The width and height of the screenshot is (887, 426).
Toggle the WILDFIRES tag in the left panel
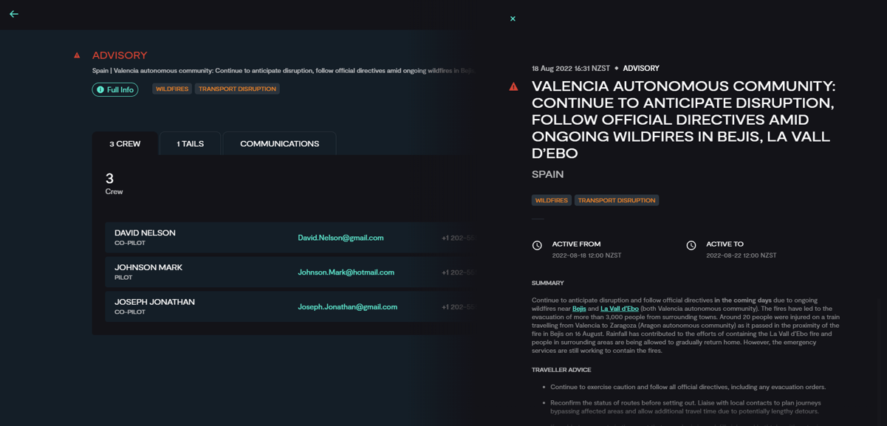point(171,88)
